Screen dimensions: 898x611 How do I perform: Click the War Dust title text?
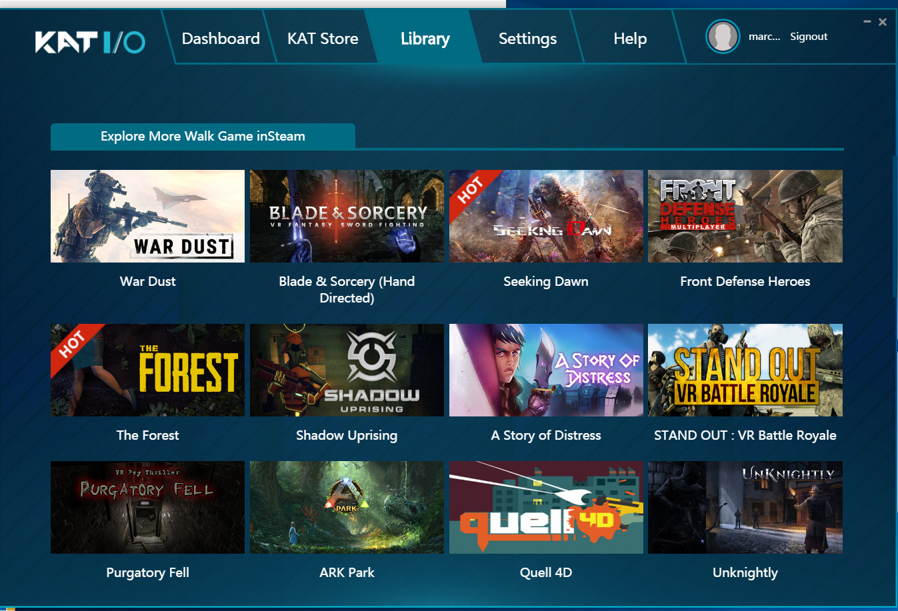147,281
